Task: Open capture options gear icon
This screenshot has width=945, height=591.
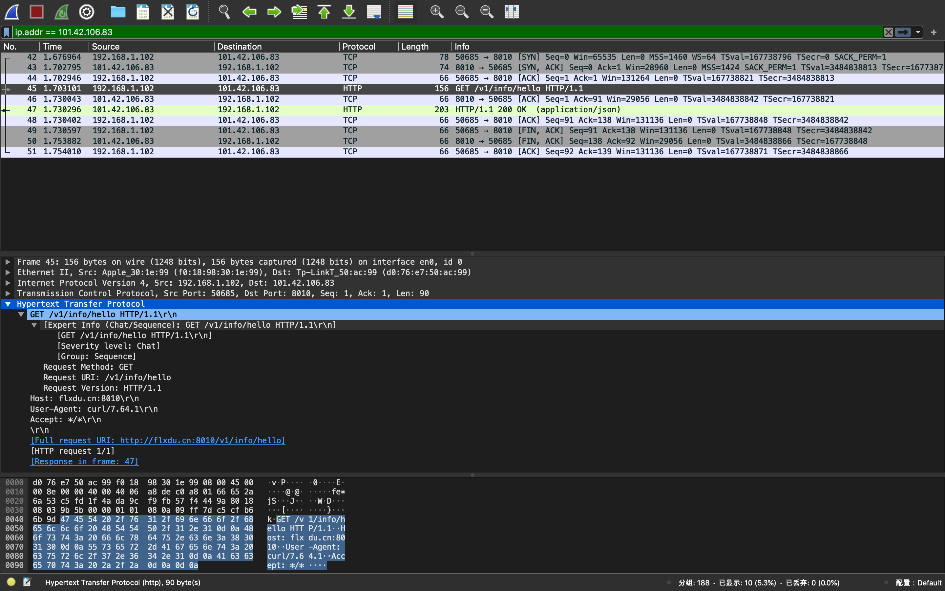Action: coord(87,12)
